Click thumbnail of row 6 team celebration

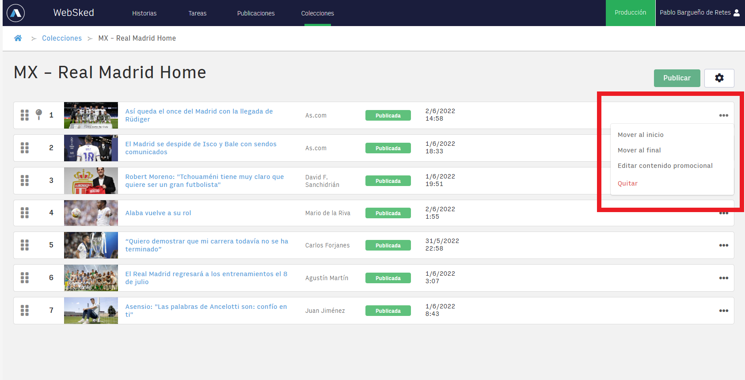pyautogui.click(x=91, y=278)
